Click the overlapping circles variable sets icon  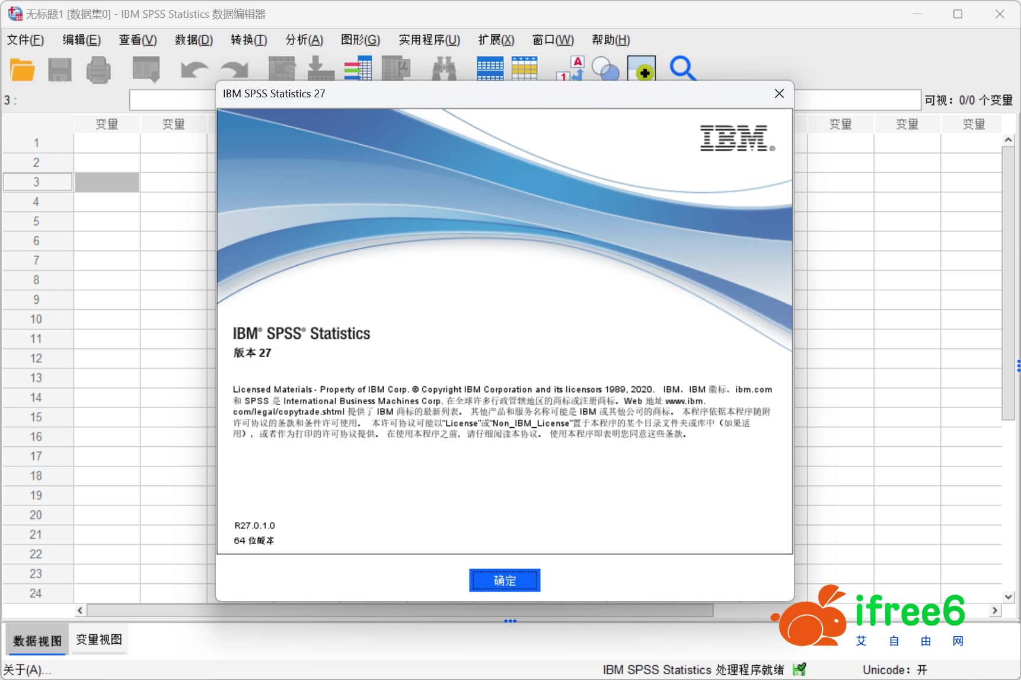[x=605, y=69]
